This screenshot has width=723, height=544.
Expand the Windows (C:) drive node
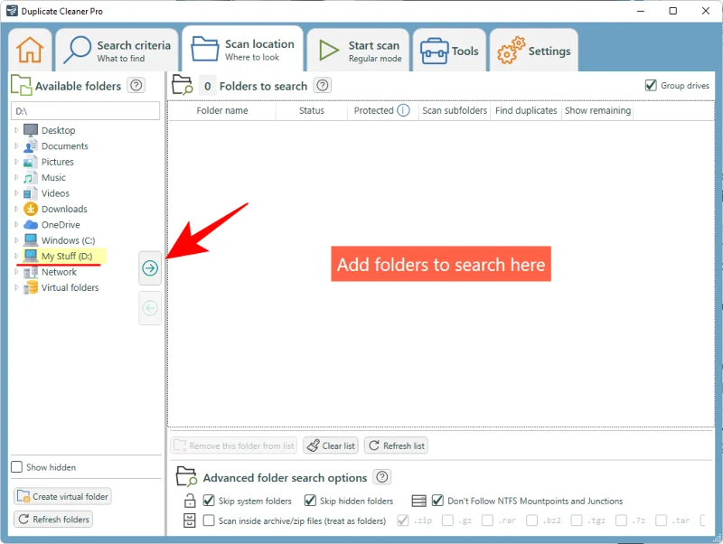(15, 240)
